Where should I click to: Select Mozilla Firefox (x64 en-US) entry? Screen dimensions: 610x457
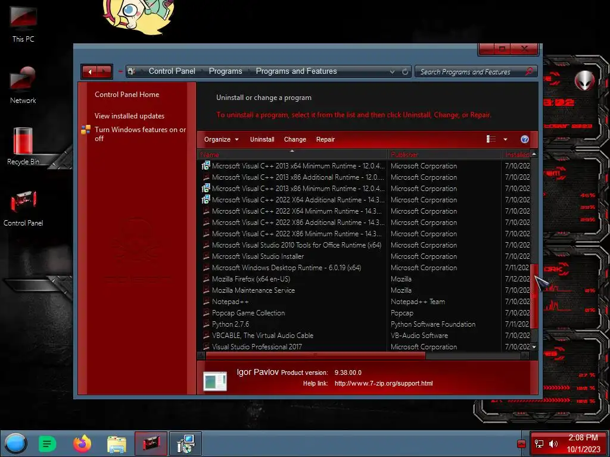click(x=251, y=278)
